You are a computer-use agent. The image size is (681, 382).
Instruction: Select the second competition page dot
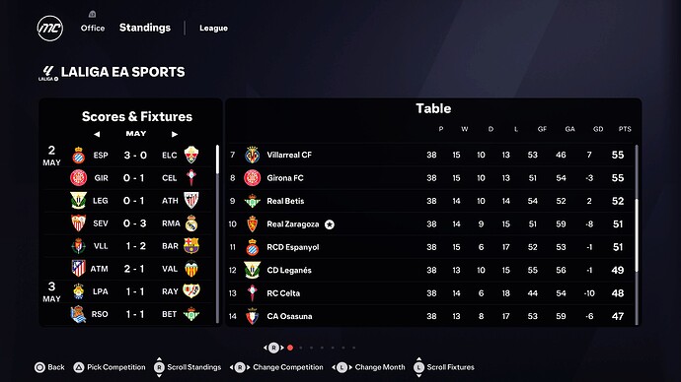coord(301,348)
